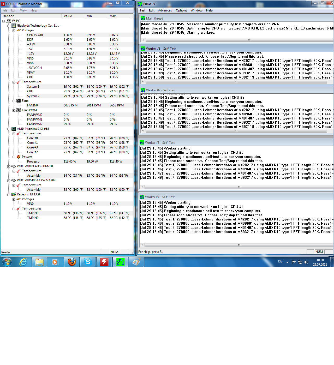This screenshot has width=334, height=365.
Task: Click the Voltages lightning icon under Gigabyte
Action: (19, 30)
